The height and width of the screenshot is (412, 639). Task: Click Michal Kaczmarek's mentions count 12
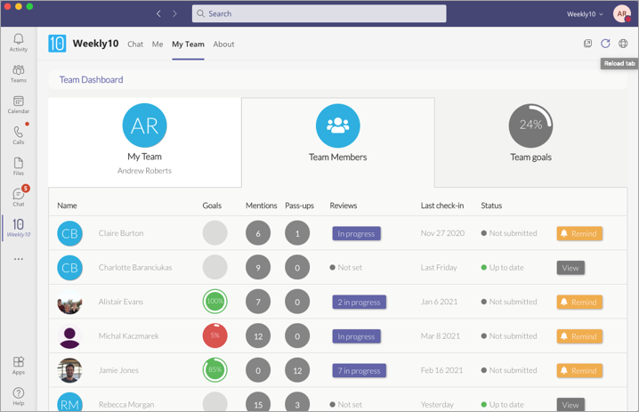258,335
